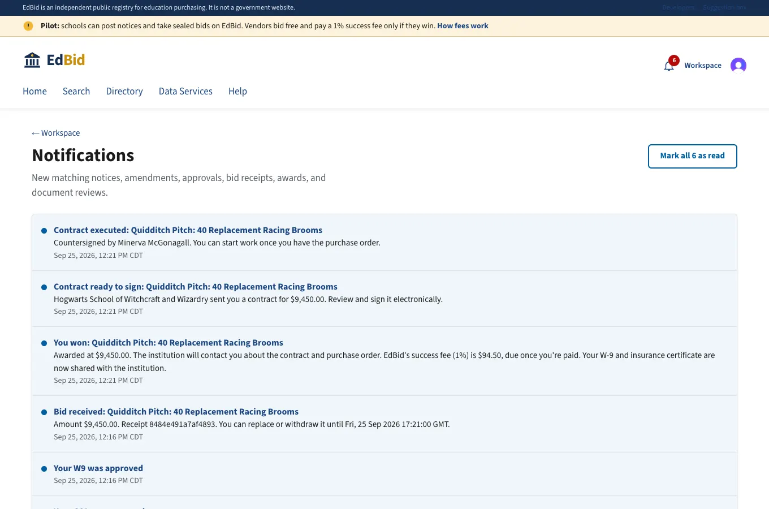This screenshot has width=769, height=509.
Task: Click unread dot beside Contract ready to sign
Action: 44,287
